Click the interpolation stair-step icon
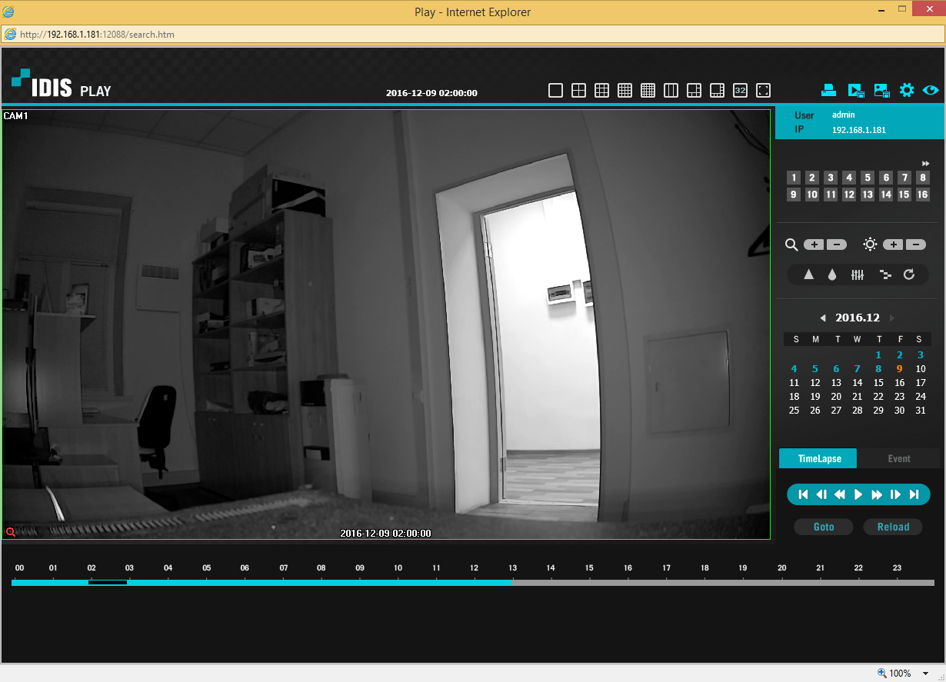Screen dimensions: 946x682 (885, 274)
